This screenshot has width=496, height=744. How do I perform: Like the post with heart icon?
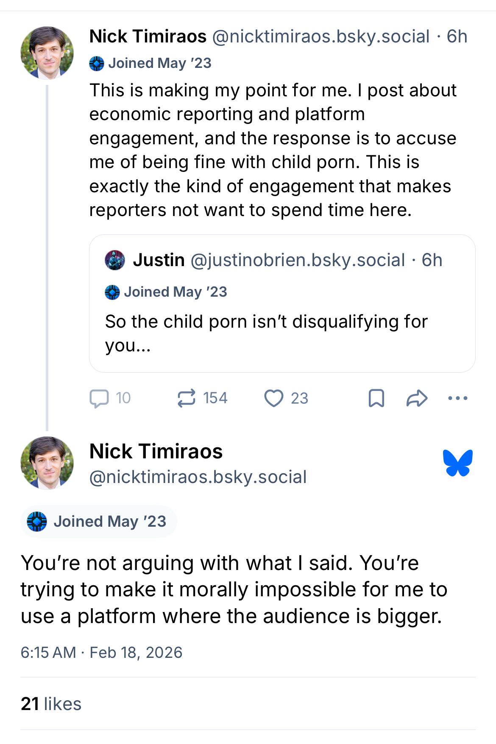274,398
